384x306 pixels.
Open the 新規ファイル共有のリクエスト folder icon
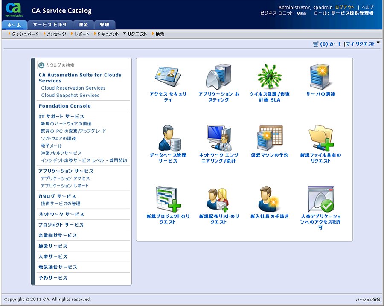coord(321,138)
